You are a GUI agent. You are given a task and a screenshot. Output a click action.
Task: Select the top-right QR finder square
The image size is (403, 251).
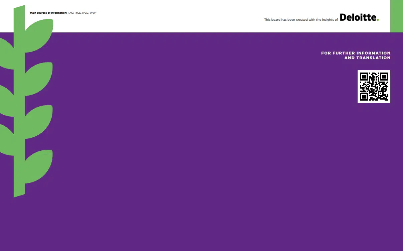384,77
